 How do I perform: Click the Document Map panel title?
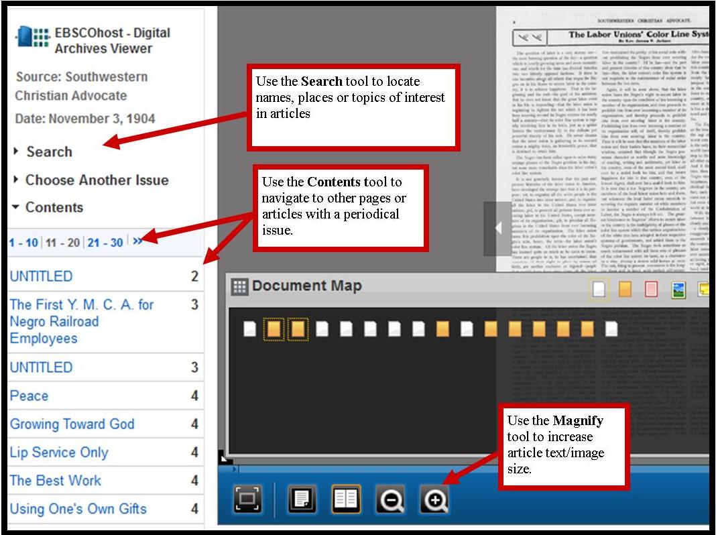click(306, 286)
